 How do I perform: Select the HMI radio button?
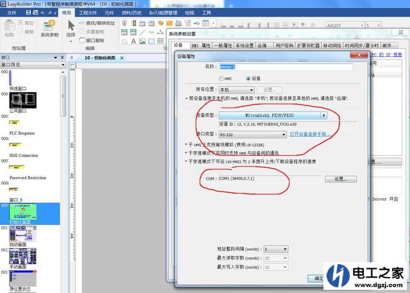222,78
